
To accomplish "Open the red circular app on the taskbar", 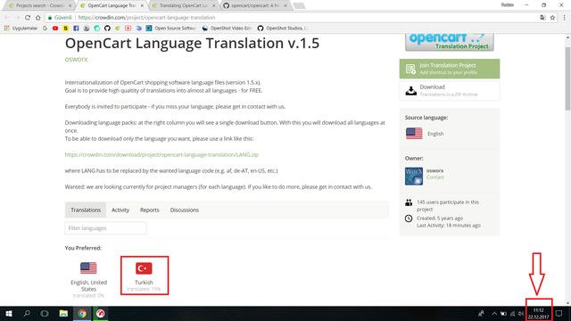I will pos(101,313).
